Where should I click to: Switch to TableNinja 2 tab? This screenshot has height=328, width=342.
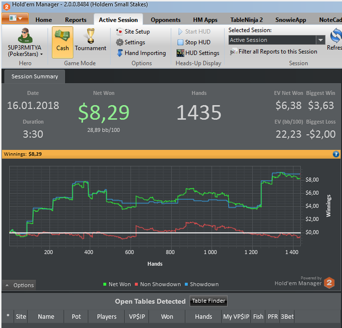(x=246, y=20)
